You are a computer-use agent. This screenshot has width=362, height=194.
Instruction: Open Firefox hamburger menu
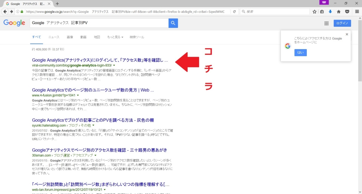[357, 12]
